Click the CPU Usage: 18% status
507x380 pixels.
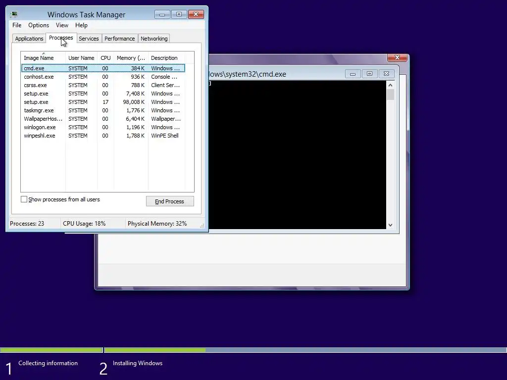(84, 224)
